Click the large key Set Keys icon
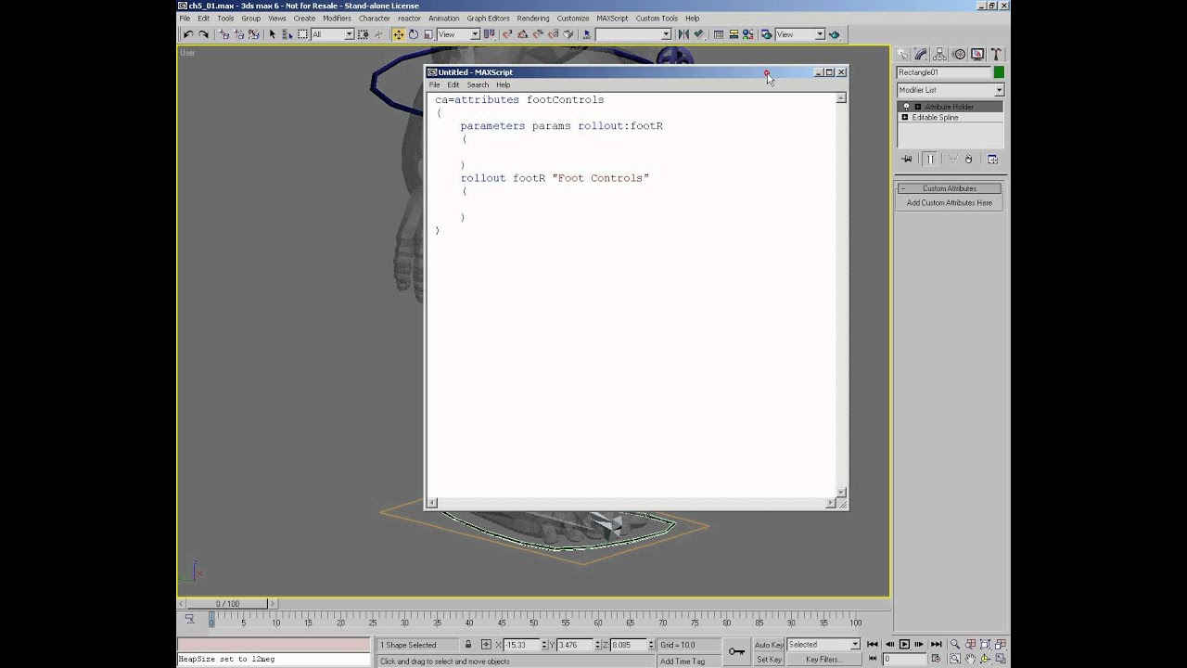Image resolution: width=1187 pixels, height=668 pixels. tap(736, 651)
